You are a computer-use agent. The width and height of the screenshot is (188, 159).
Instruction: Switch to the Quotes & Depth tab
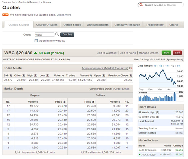click(x=19, y=25)
